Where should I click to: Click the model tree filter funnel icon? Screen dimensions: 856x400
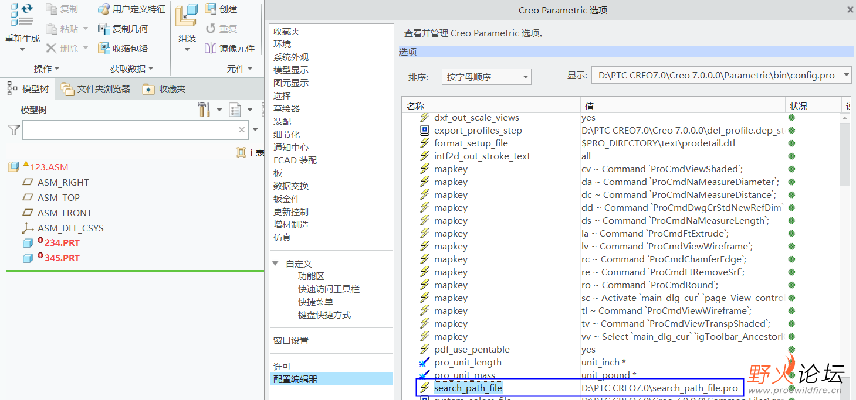tap(14, 130)
